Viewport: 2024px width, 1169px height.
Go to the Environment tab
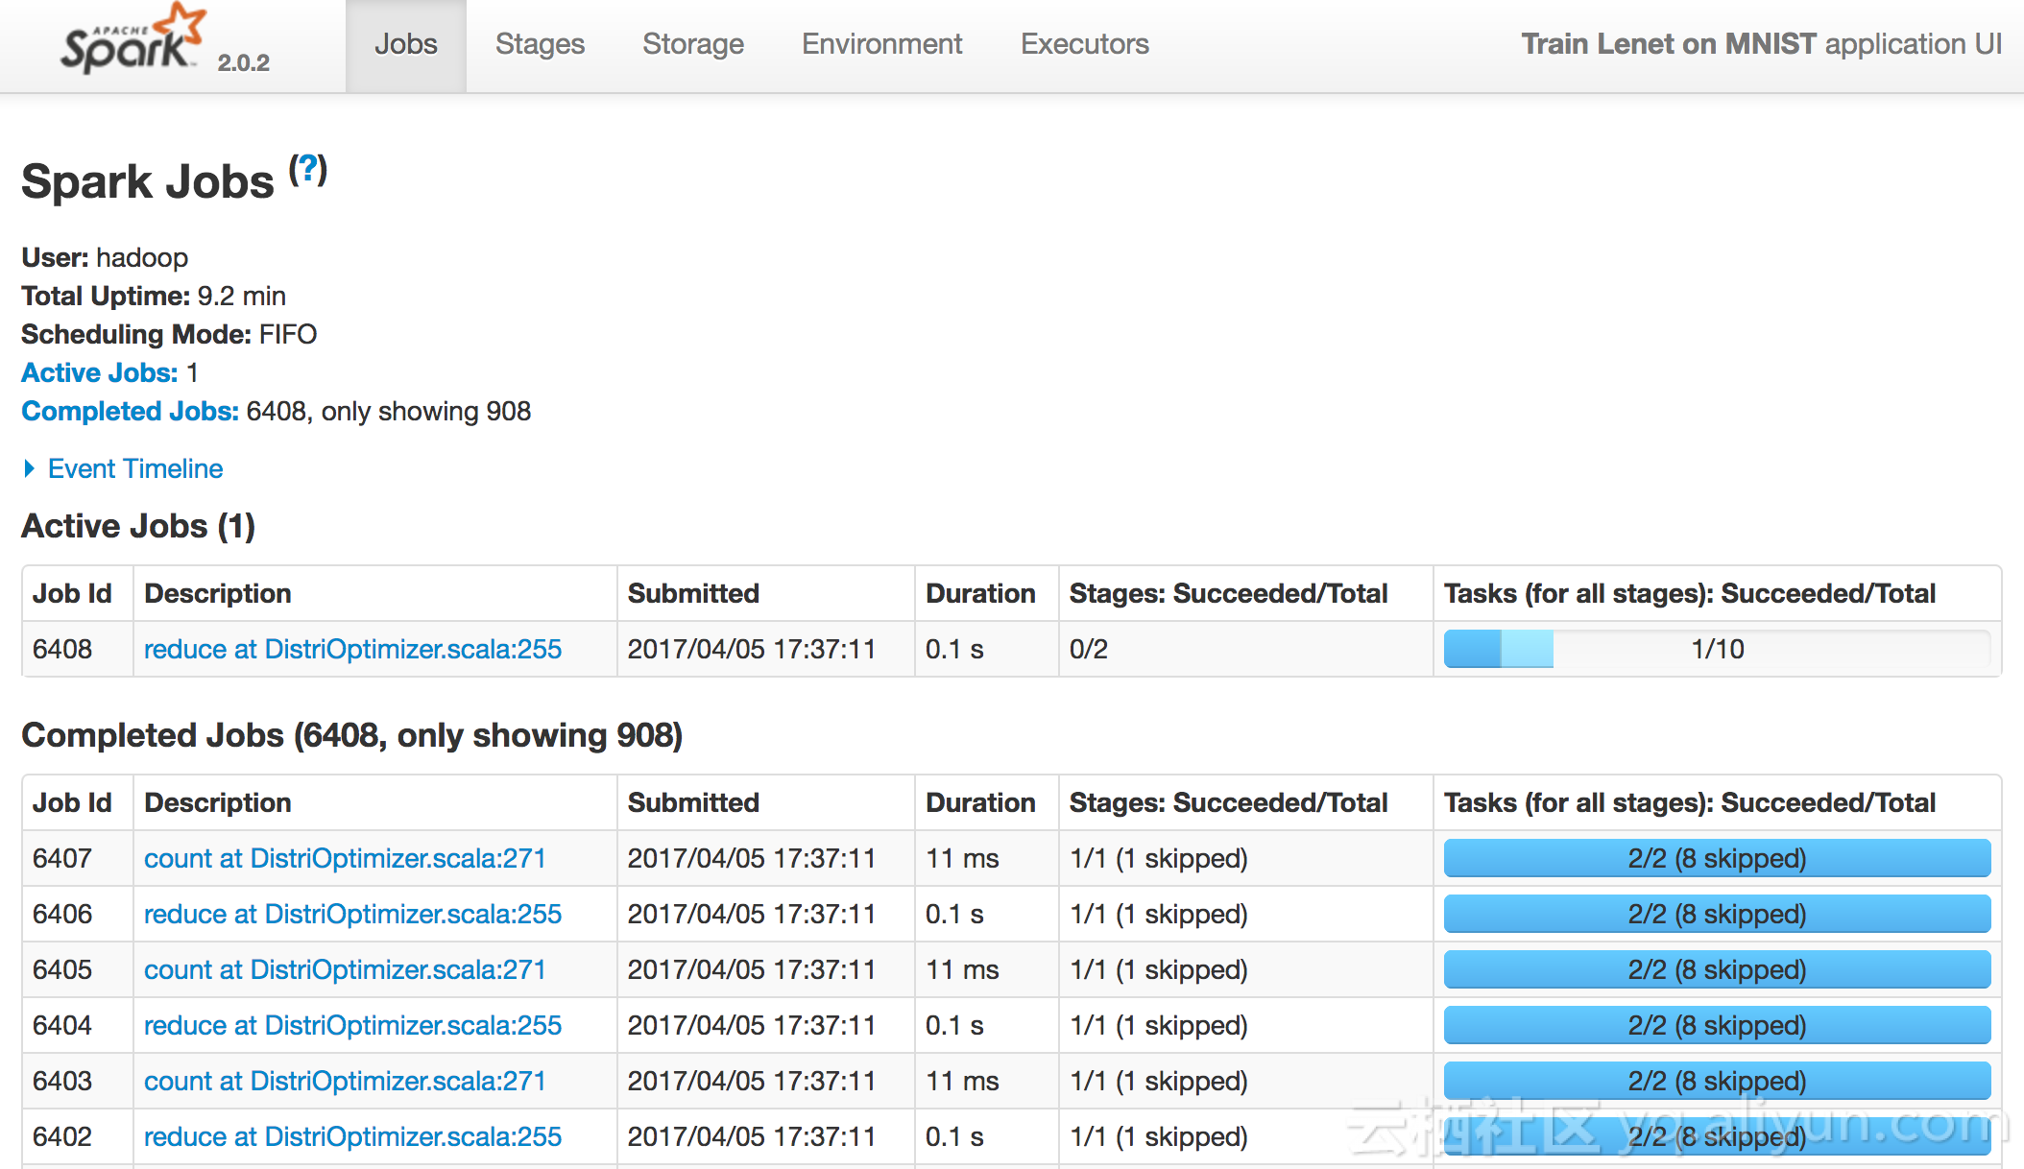881,44
